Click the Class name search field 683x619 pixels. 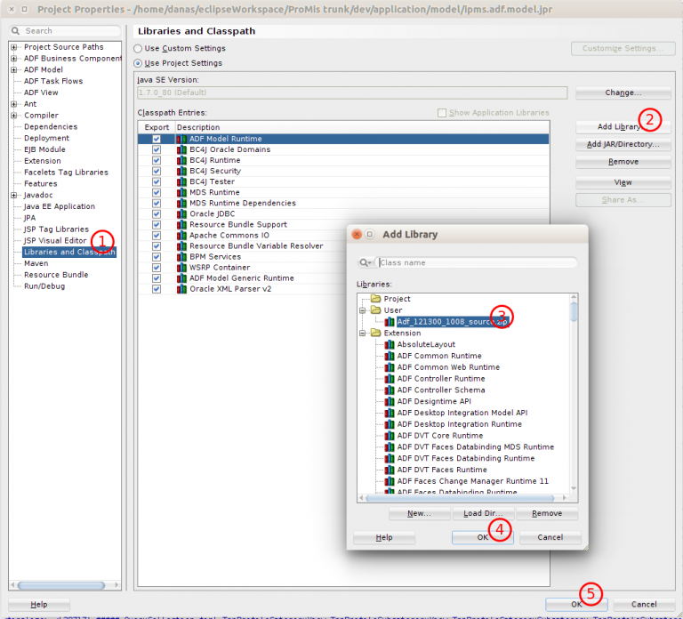[x=477, y=263]
